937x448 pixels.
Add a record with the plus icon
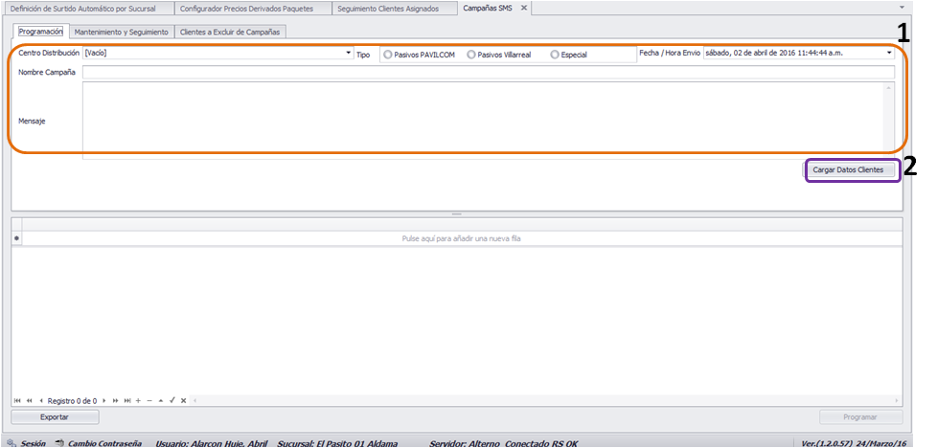(138, 401)
